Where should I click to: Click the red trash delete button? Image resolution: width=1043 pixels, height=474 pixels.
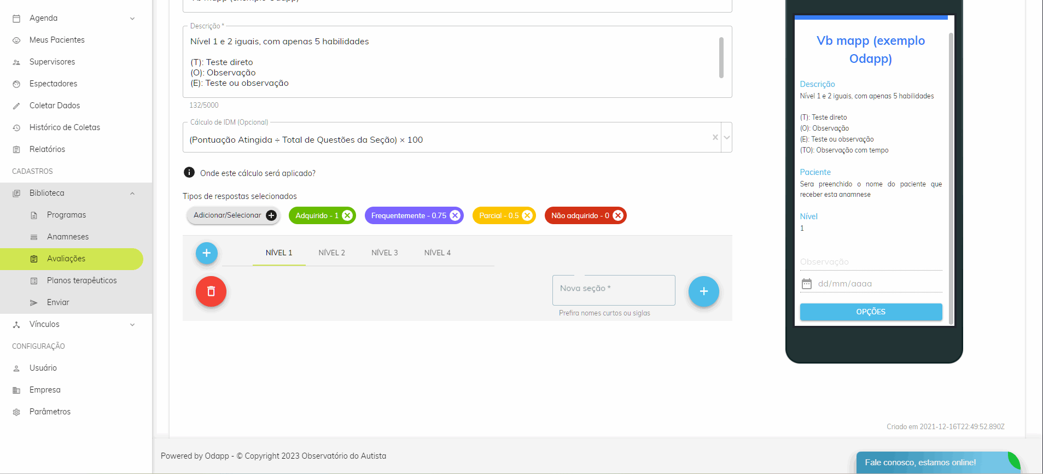pos(211,291)
